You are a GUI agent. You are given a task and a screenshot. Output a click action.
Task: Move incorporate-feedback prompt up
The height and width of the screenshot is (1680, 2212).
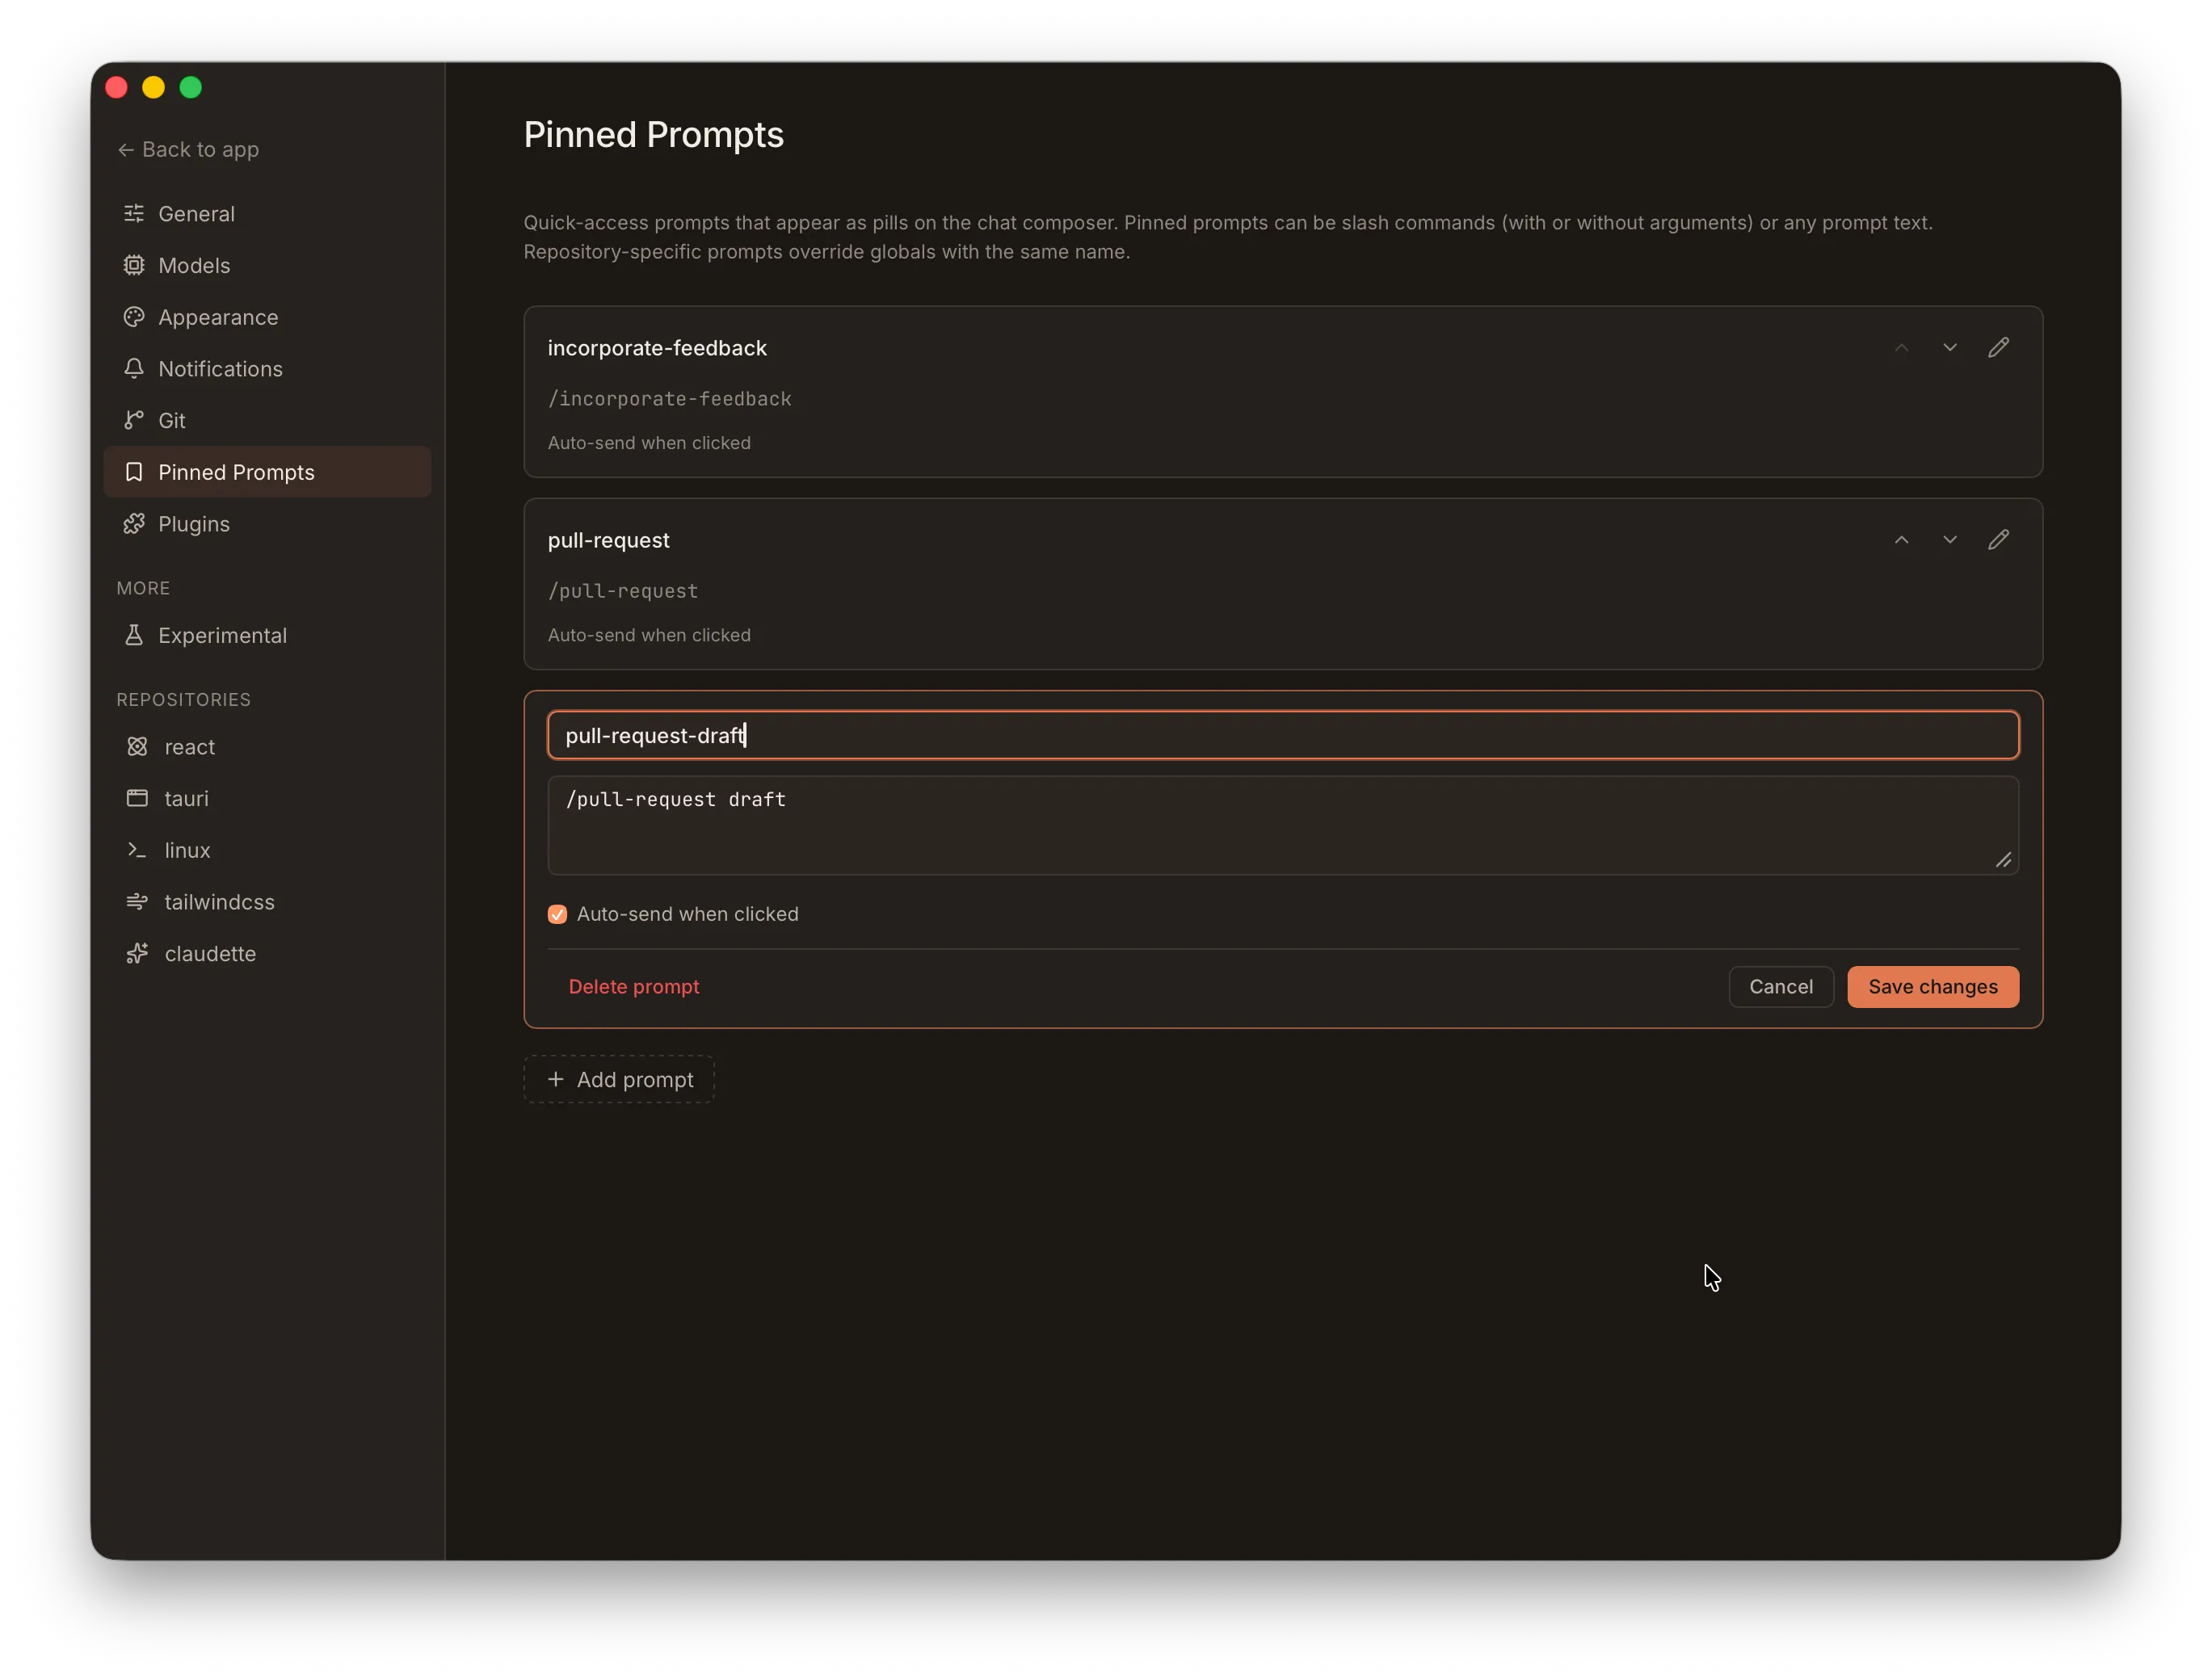click(x=1902, y=348)
